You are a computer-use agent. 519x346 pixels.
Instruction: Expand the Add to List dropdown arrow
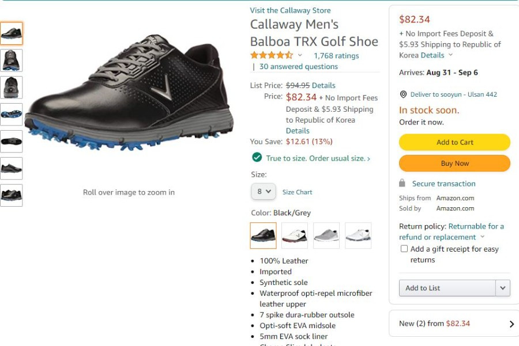[503, 288]
